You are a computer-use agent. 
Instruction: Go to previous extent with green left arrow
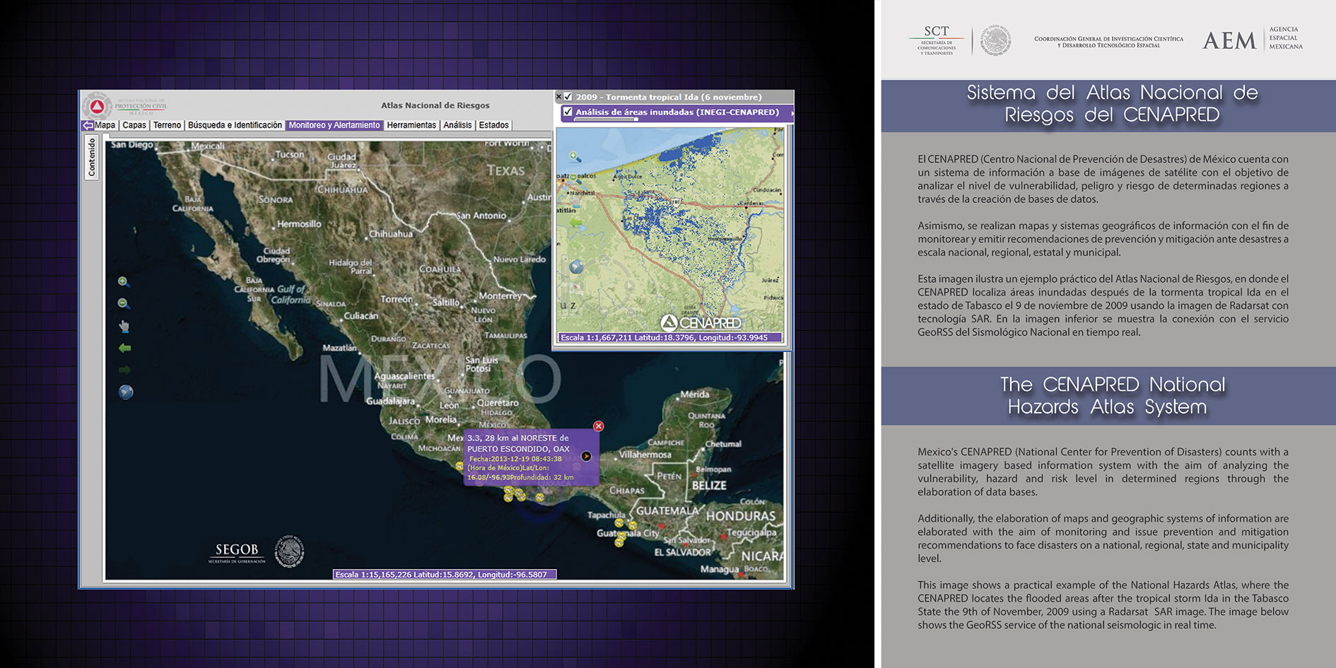[x=124, y=348]
